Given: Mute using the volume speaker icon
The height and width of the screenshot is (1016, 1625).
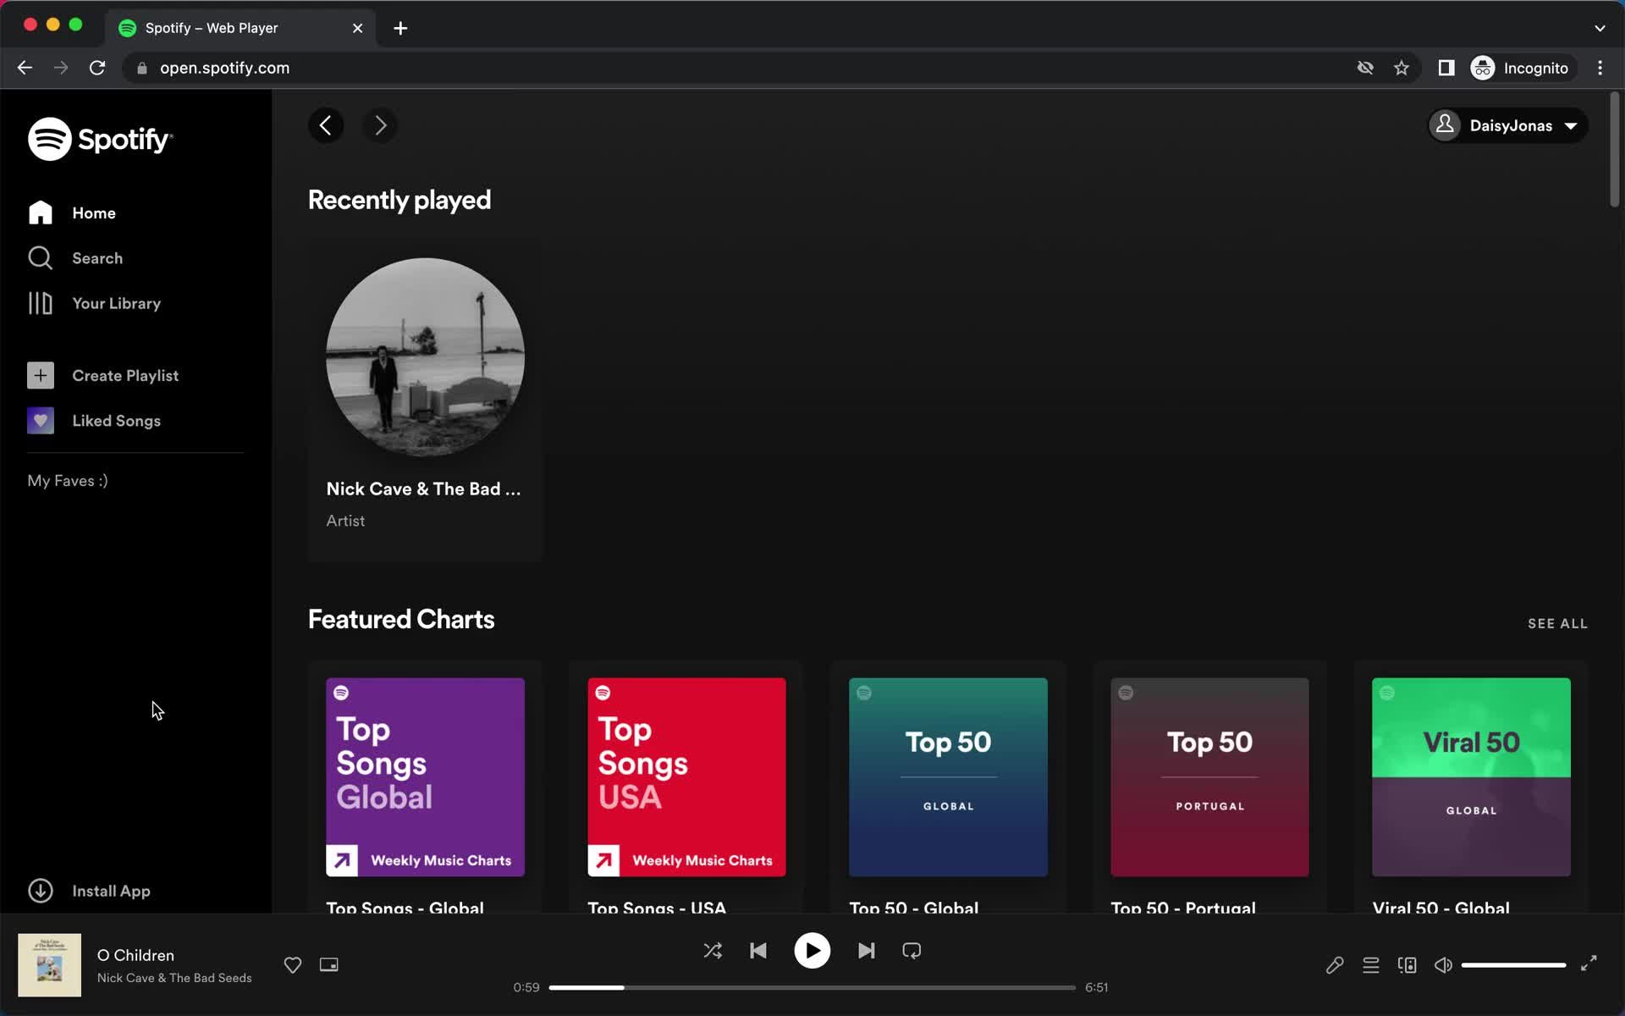Looking at the screenshot, I should (x=1443, y=964).
